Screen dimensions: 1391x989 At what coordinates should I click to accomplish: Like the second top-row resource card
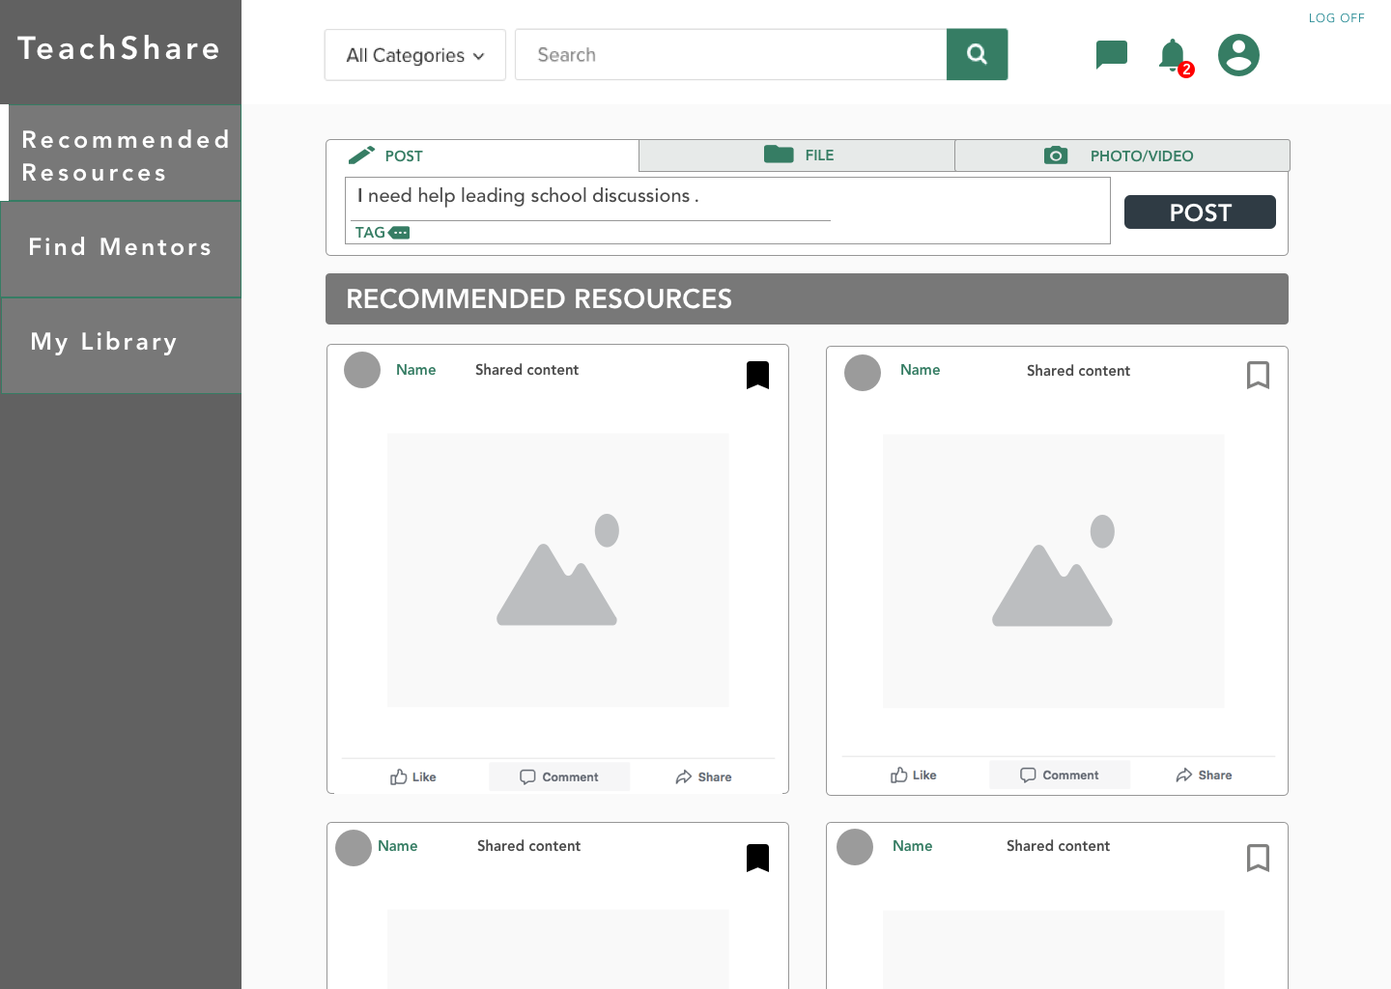913,775
